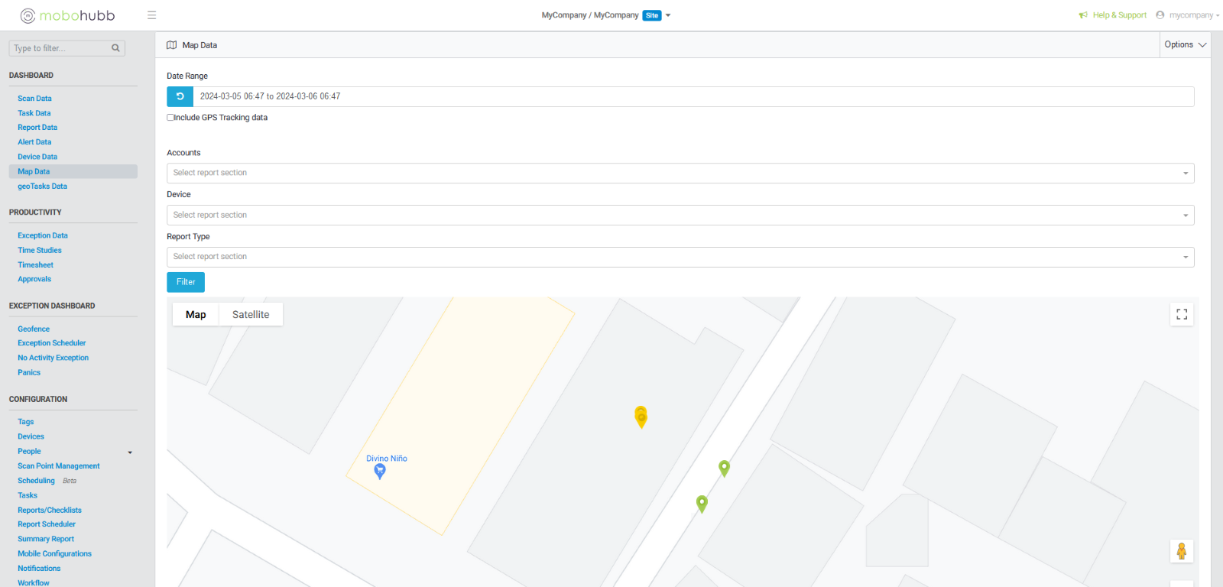Expand the Options menu
The image size is (1223, 587).
tap(1185, 45)
